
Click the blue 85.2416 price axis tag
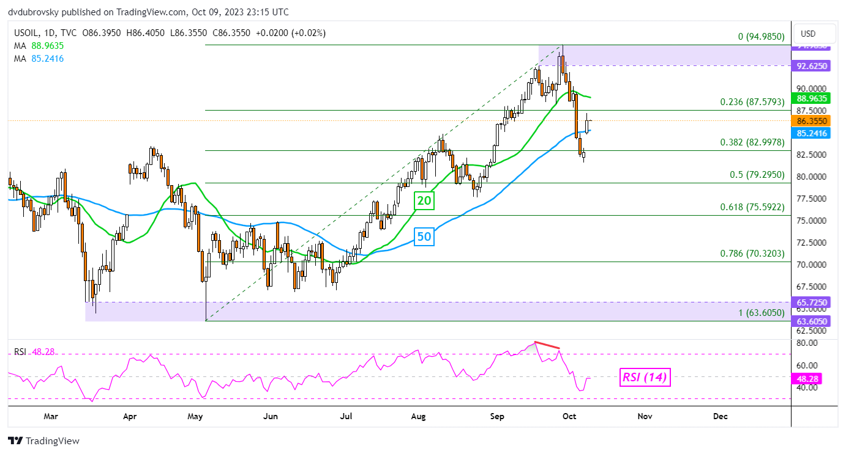click(x=812, y=132)
